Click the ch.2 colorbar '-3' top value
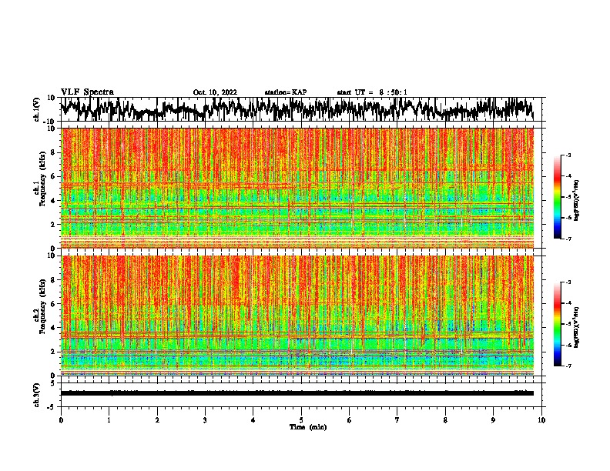The image size is (610, 471). click(x=568, y=282)
